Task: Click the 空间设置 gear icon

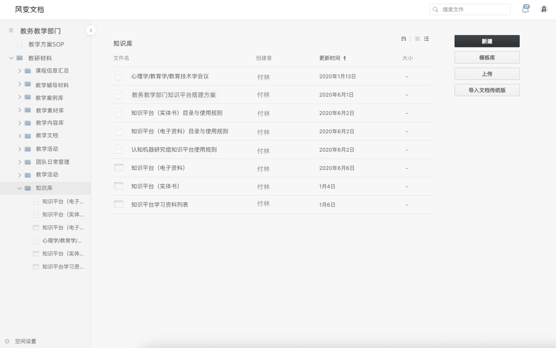Action: tap(7, 341)
